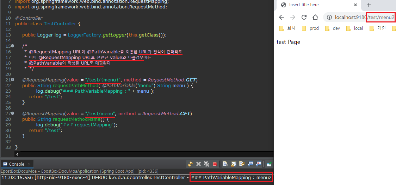Click LoggerFactory in line 13
The height and width of the screenshot is (185, 396).
pos(85,35)
